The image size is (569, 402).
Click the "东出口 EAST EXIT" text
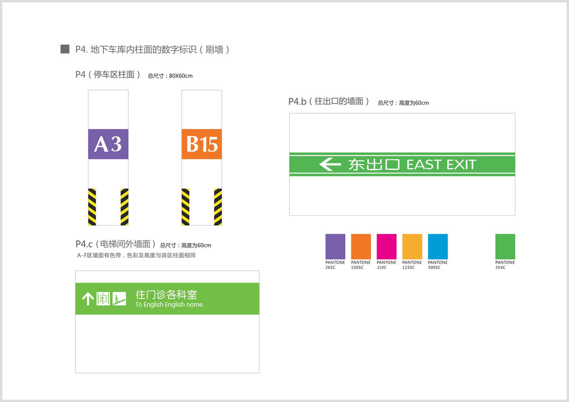click(x=412, y=164)
